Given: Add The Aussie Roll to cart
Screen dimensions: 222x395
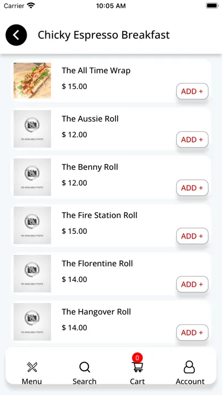Looking at the screenshot, I should pyautogui.click(x=193, y=139).
